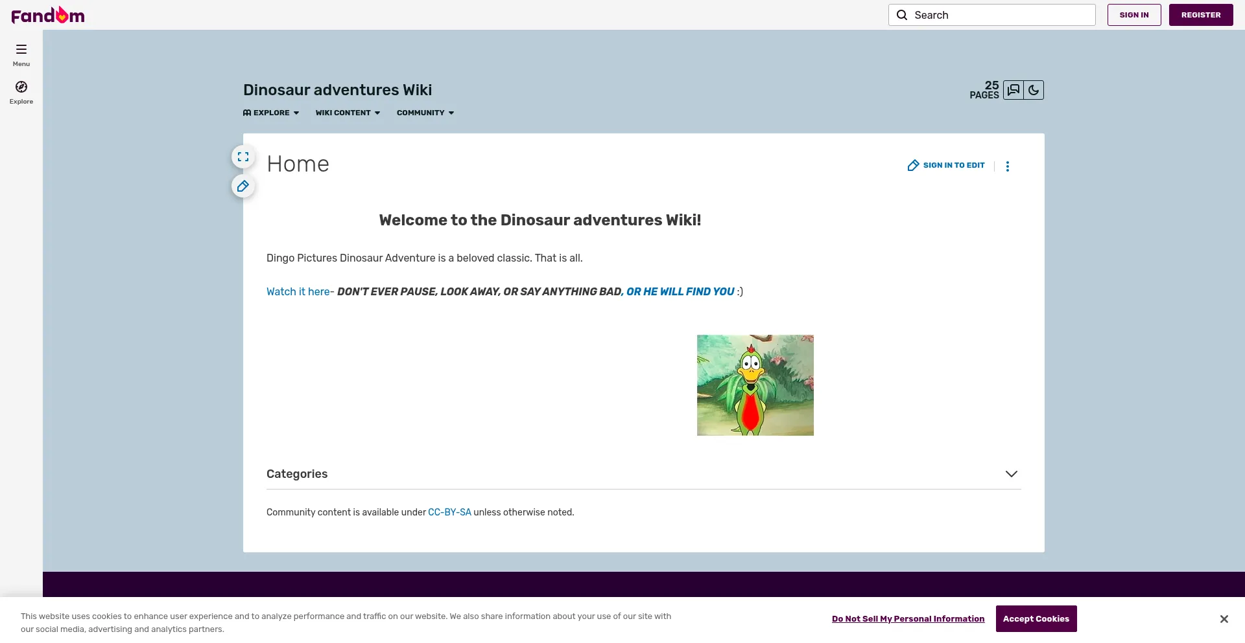Open the Explore dropdown in wiki nav
1245x643 pixels.
pos(271,113)
